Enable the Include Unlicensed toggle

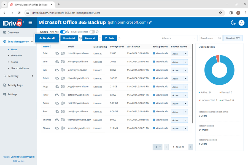point(92,32)
